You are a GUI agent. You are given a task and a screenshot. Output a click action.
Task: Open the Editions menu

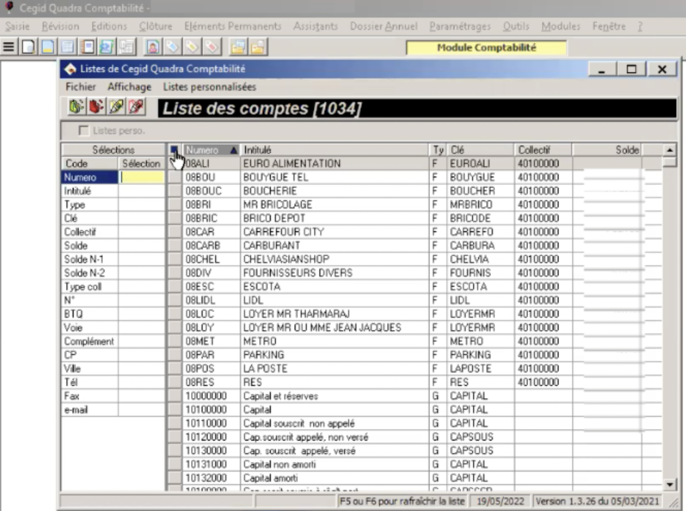point(109,26)
